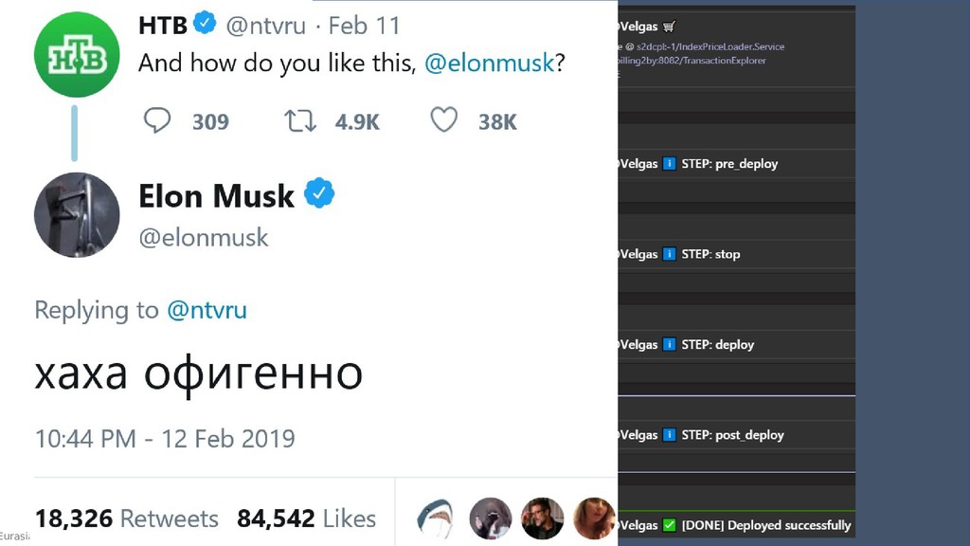
Task: Click the STEP: post_deploy message
Action: pyautogui.click(x=732, y=435)
